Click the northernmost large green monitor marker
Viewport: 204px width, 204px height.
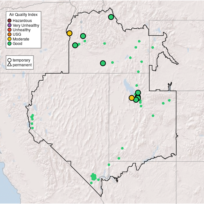coord(111,17)
